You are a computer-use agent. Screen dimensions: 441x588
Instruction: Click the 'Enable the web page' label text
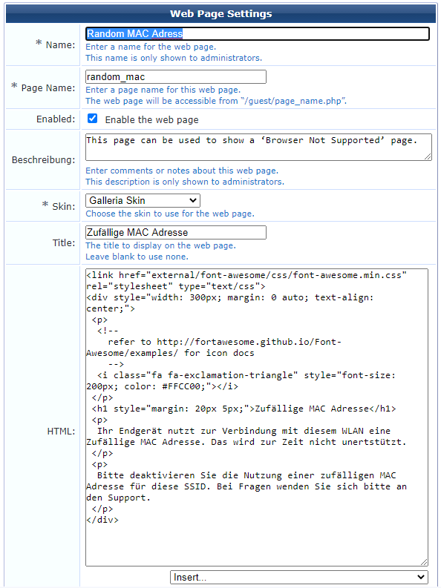pos(151,119)
